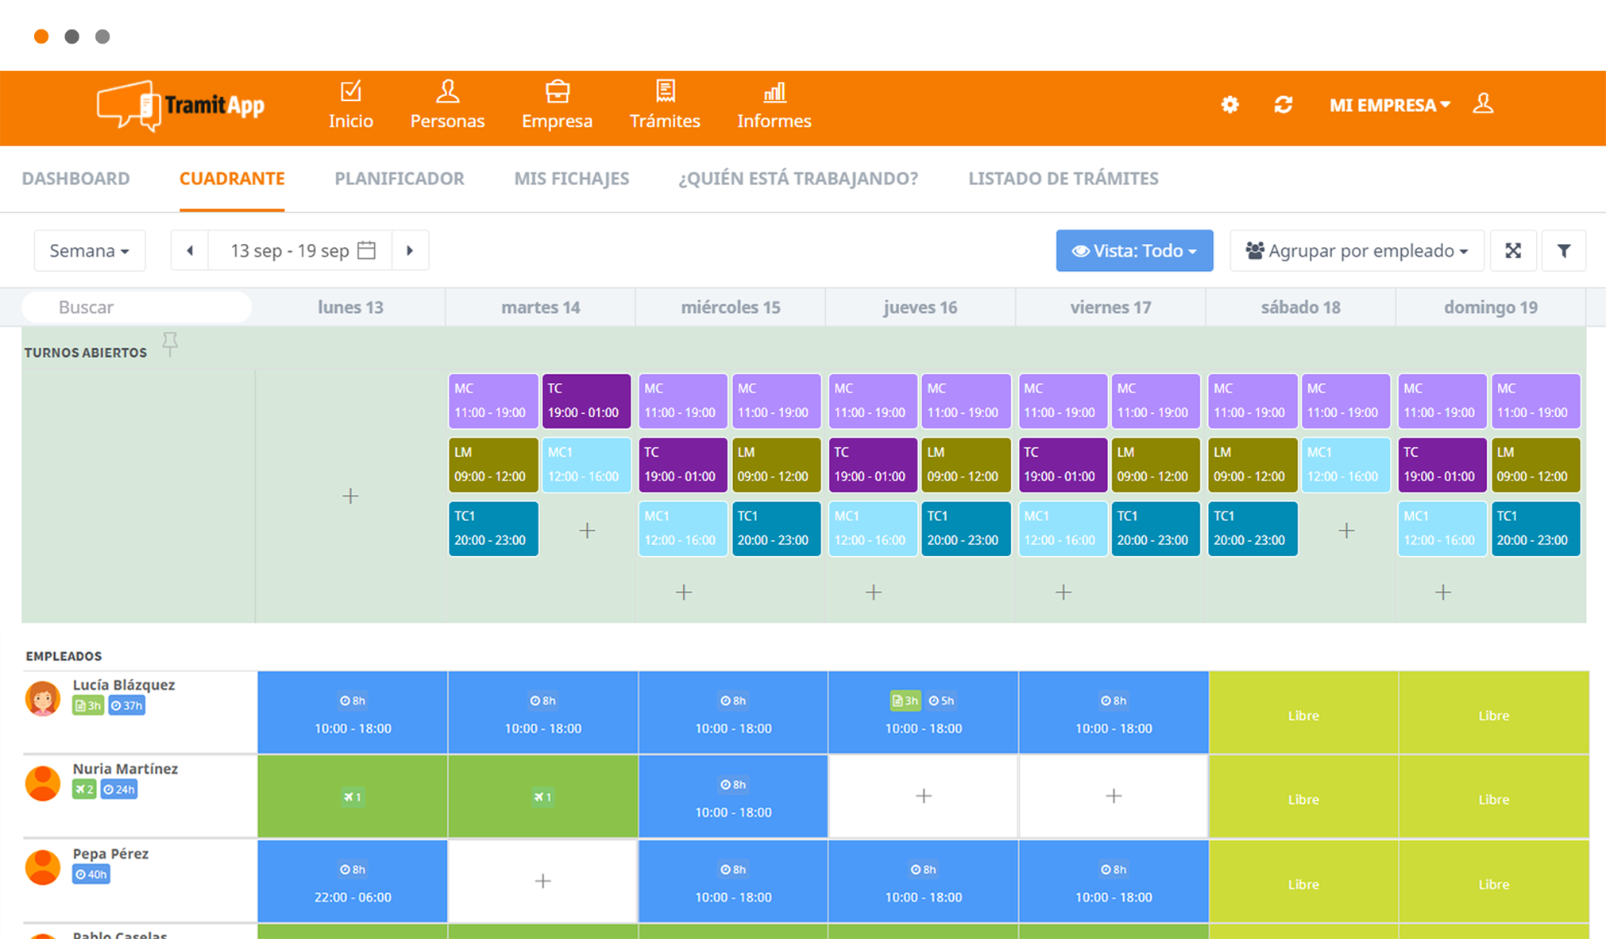This screenshot has width=1606, height=939.
Task: Open the MI EMPRESA dropdown menu
Action: (x=1390, y=105)
